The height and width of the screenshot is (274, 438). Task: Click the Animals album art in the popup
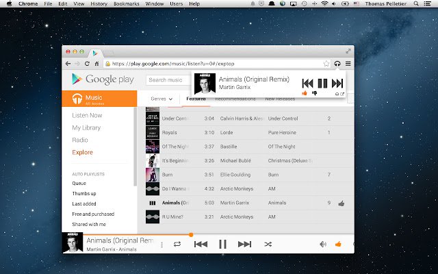click(205, 84)
